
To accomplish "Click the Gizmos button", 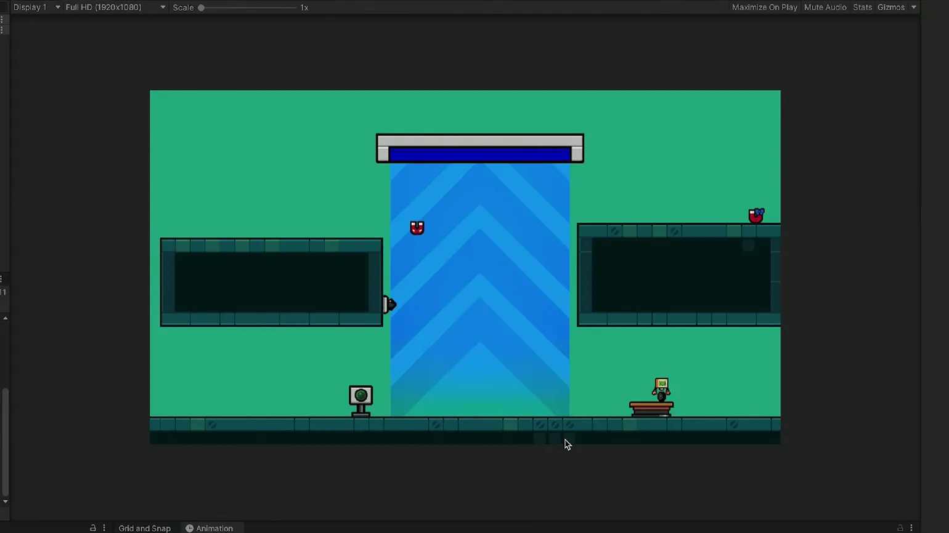I will 890,7.
